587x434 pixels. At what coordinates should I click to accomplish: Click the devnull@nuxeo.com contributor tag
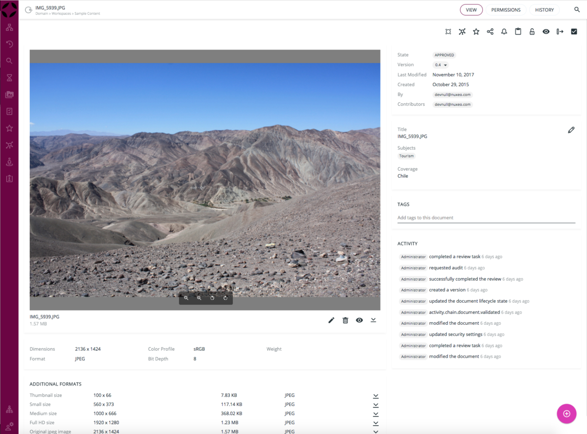tap(452, 104)
